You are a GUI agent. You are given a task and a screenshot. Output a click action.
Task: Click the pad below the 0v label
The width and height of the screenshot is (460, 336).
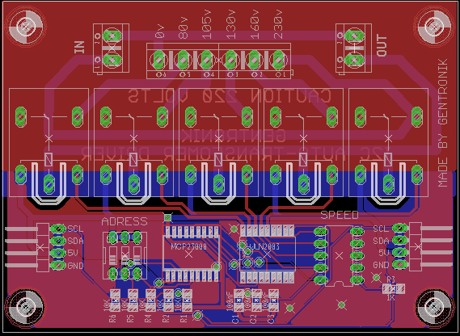tap(159, 60)
